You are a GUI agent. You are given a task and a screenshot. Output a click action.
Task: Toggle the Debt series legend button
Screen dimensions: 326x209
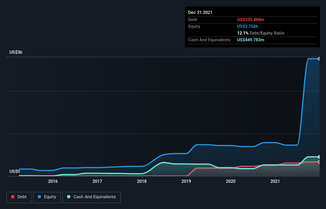pyautogui.click(x=19, y=197)
